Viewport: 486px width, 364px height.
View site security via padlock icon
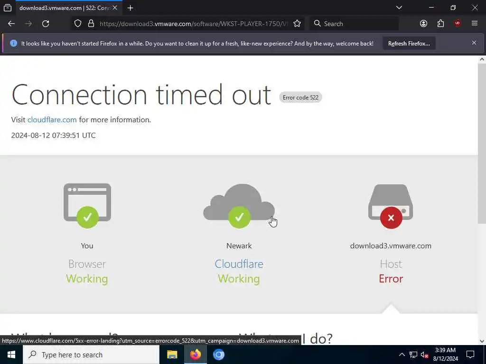91,24
